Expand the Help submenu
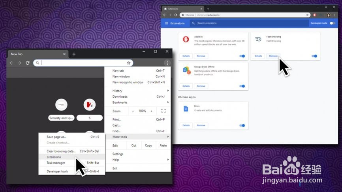The height and width of the screenshot is (192, 342). [x=138, y=160]
